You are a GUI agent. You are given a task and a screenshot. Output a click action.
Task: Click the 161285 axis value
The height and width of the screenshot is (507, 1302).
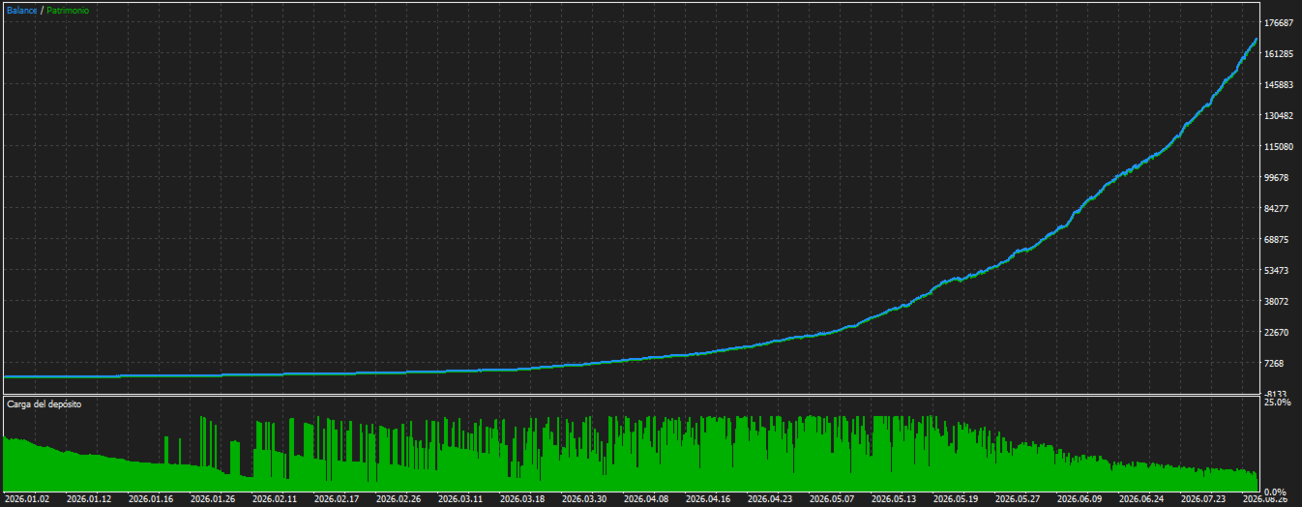(1279, 54)
